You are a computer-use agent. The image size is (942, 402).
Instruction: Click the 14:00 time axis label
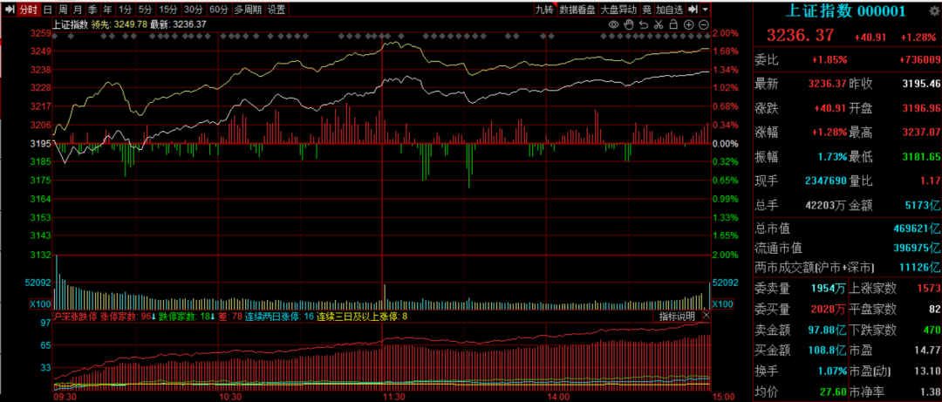pyautogui.click(x=558, y=397)
